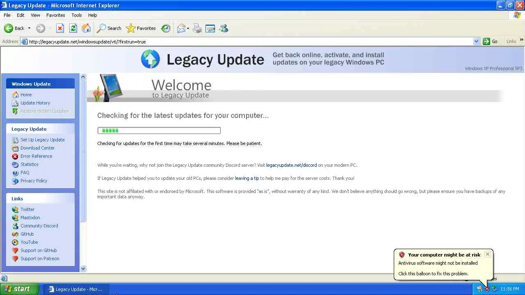525x295 pixels.
Task: Refresh the page using green arrows icon
Action: [x=73, y=28]
